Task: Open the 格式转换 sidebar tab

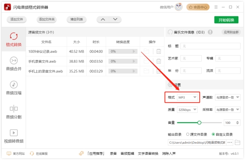Action: point(14,39)
